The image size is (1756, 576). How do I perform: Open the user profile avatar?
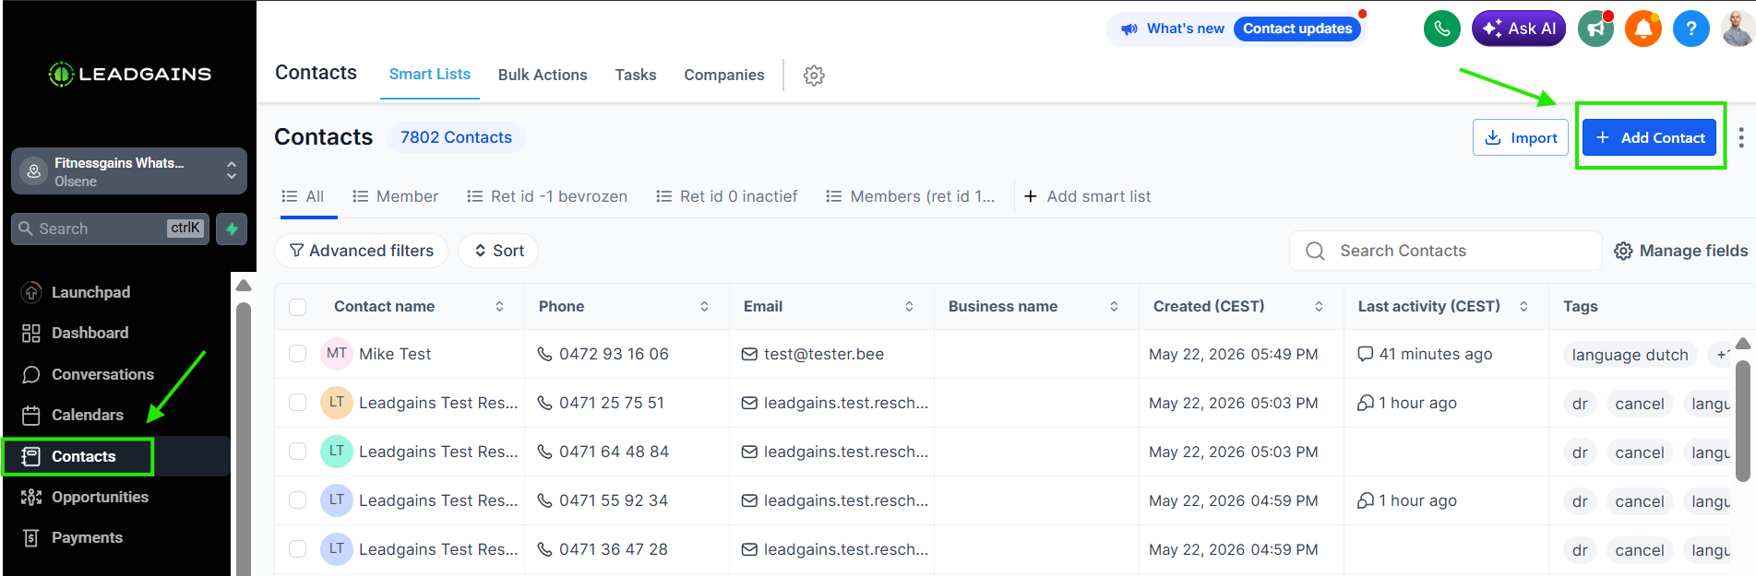[x=1738, y=29]
